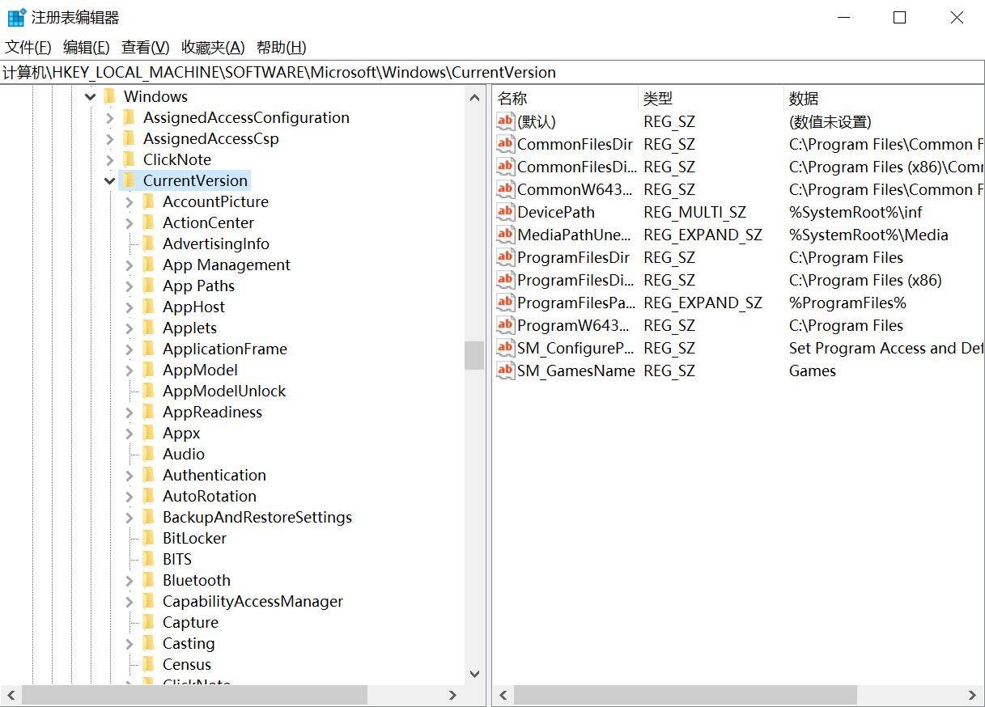Click the DevicePath string value icon
The width and height of the screenshot is (985, 707).
click(505, 212)
